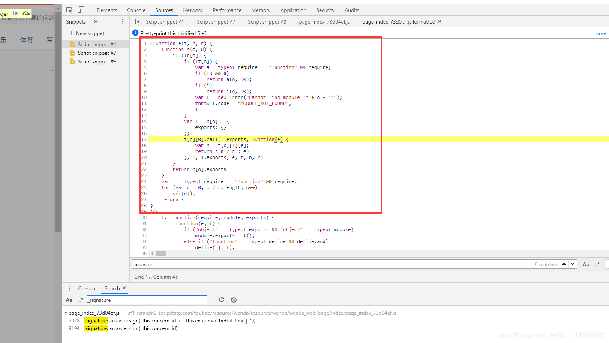Viewport: 609px width, 343px height.
Task: Toggle the device toolbar icon
Action: point(81,10)
